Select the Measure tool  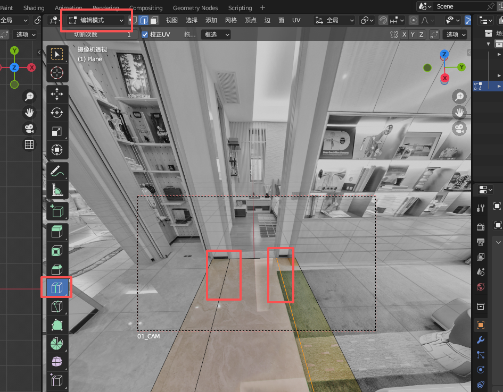56,190
